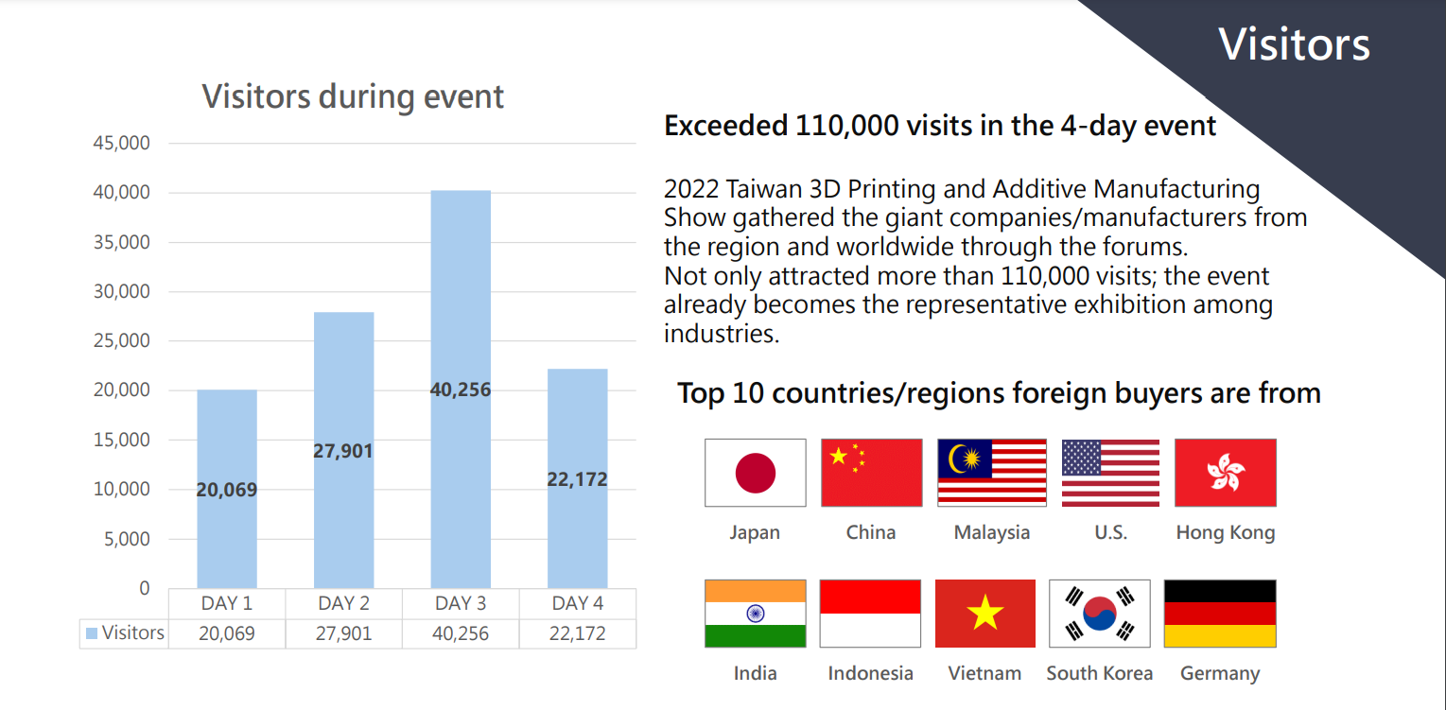Click the Hong Kong country label

[1226, 533]
